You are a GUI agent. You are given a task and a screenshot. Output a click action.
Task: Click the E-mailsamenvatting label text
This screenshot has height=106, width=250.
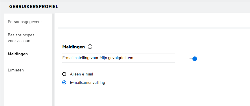[x=87, y=82]
